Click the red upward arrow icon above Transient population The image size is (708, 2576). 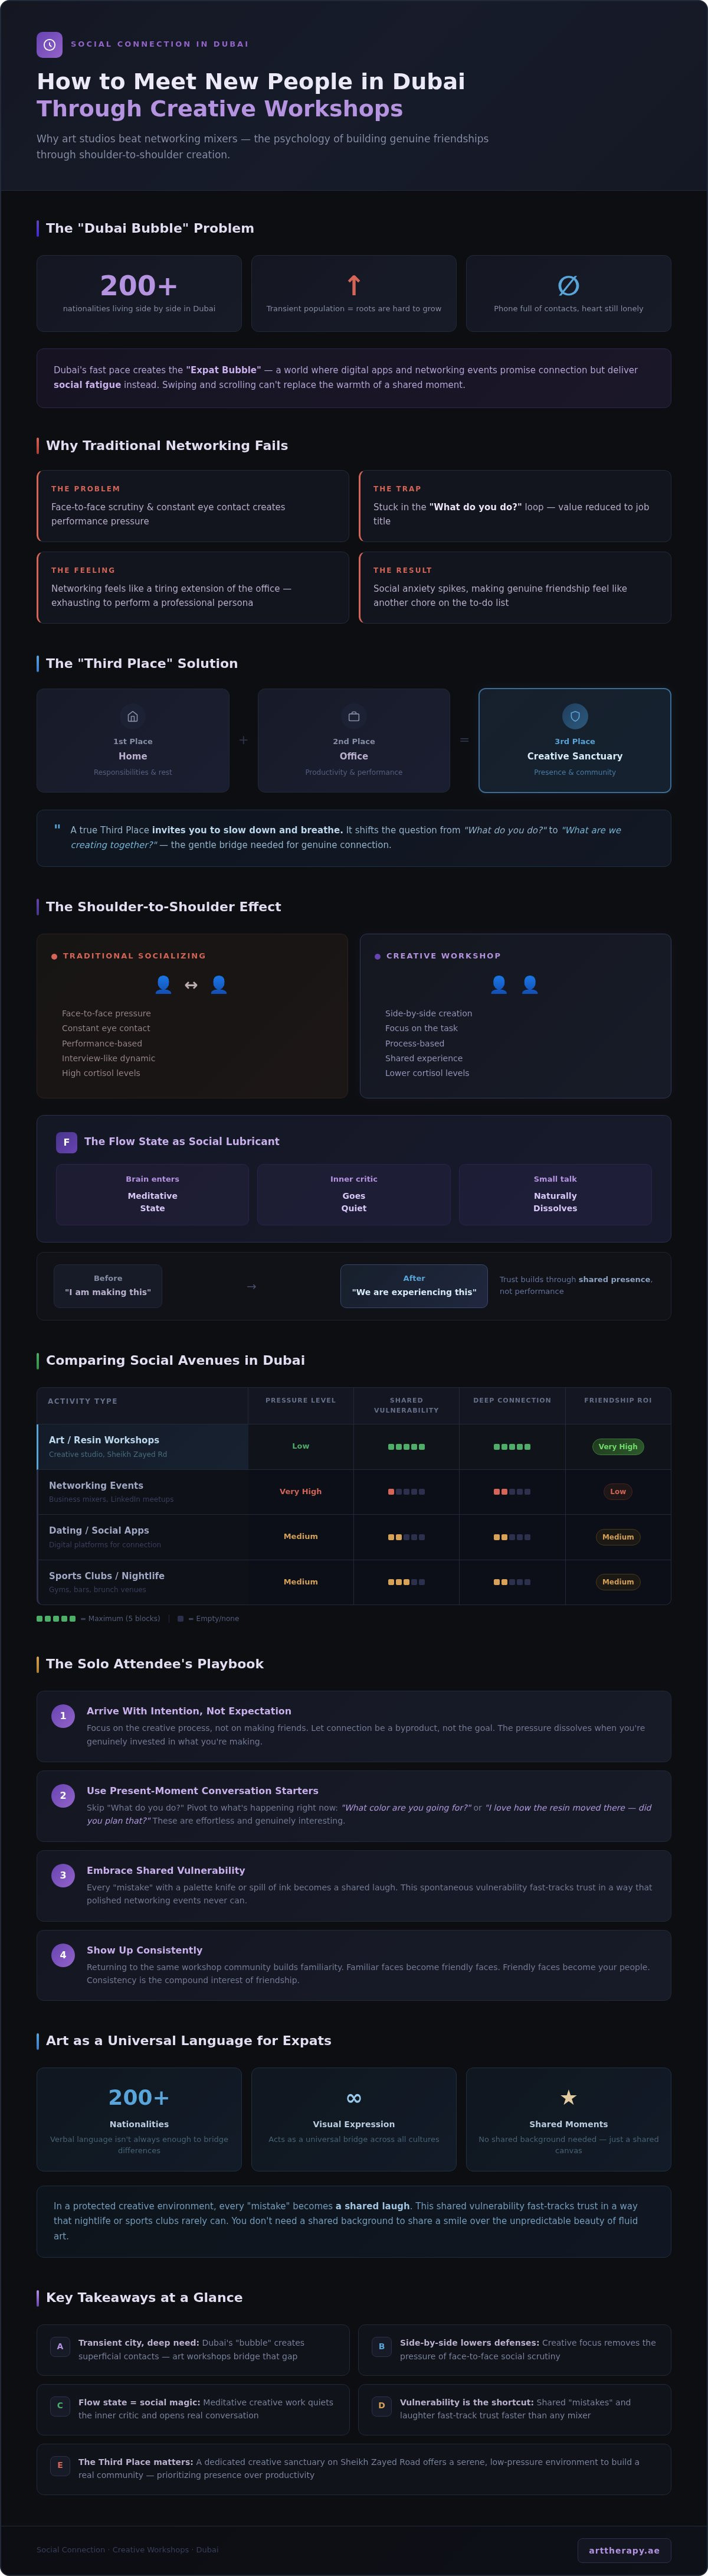(x=353, y=285)
